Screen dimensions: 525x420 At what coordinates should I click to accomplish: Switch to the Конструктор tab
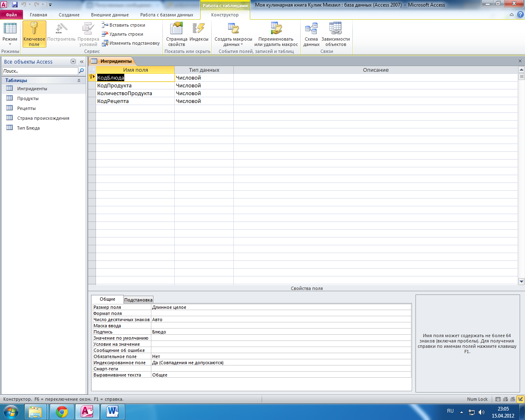(225, 15)
